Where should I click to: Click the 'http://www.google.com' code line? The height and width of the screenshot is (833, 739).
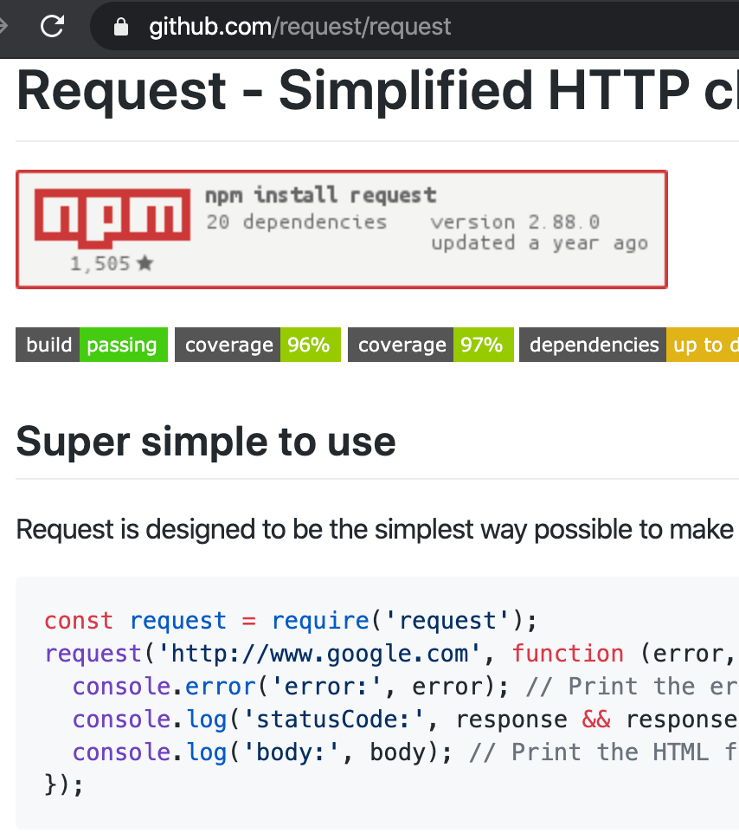coord(391,654)
